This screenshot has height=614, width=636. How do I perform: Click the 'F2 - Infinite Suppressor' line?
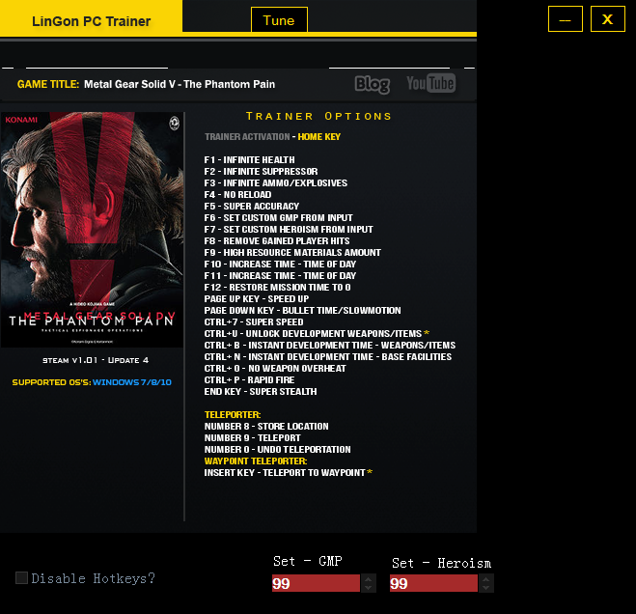point(261,172)
